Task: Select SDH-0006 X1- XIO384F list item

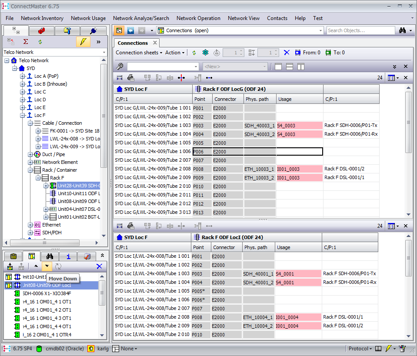Action: [x=47, y=293]
